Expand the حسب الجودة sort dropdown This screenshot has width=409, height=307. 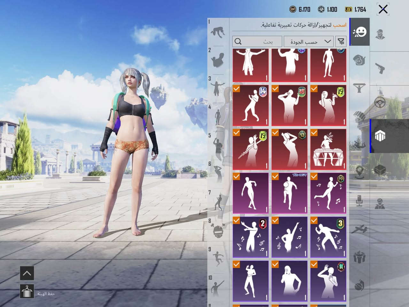pos(309,42)
